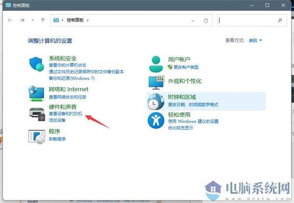
Task: Open the 外观和个性化 heading link
Action: click(x=185, y=81)
